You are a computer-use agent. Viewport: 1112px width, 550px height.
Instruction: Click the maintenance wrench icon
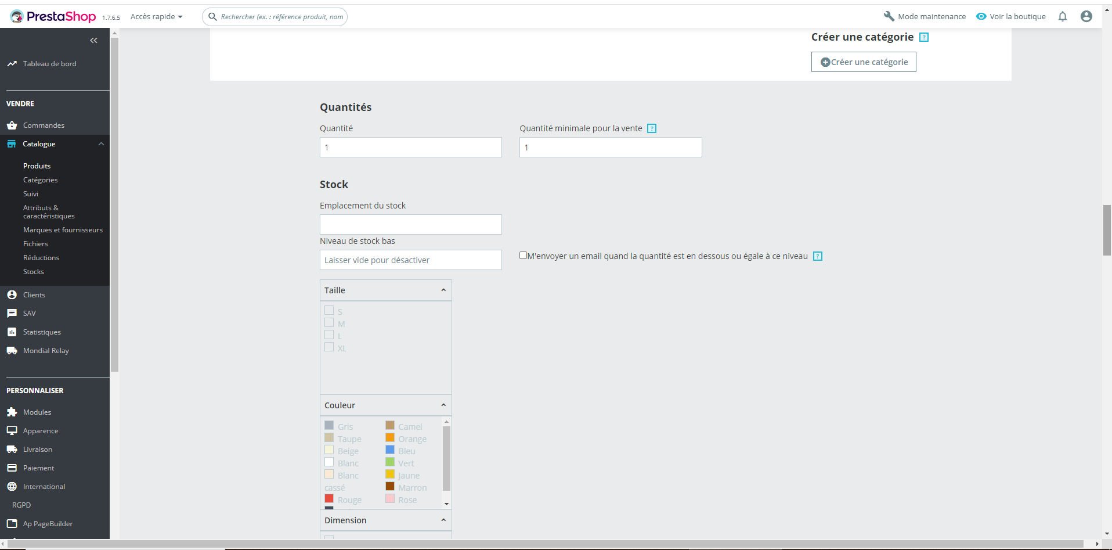click(x=889, y=16)
